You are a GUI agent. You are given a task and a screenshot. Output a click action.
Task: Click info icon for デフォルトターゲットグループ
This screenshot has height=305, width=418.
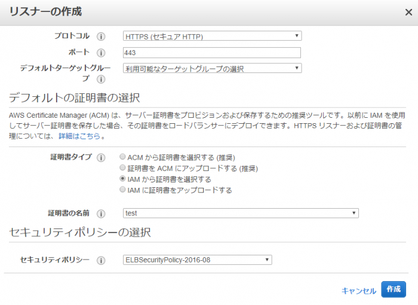[101, 80]
